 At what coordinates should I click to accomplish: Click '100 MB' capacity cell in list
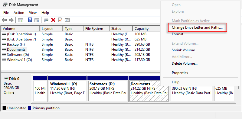coord(140,34)
